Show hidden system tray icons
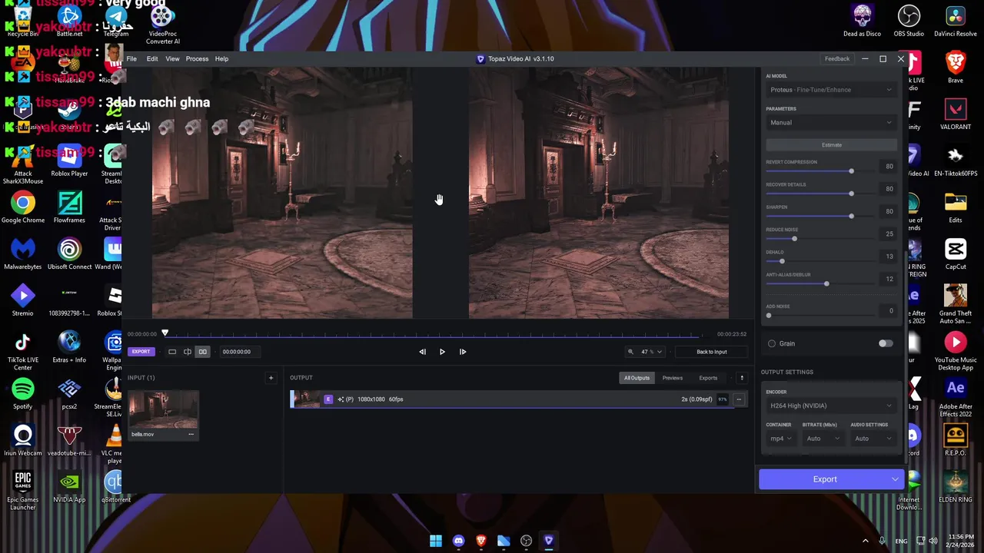The image size is (984, 553). point(865,541)
